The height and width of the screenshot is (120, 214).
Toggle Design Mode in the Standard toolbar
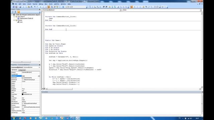click(48, 7)
